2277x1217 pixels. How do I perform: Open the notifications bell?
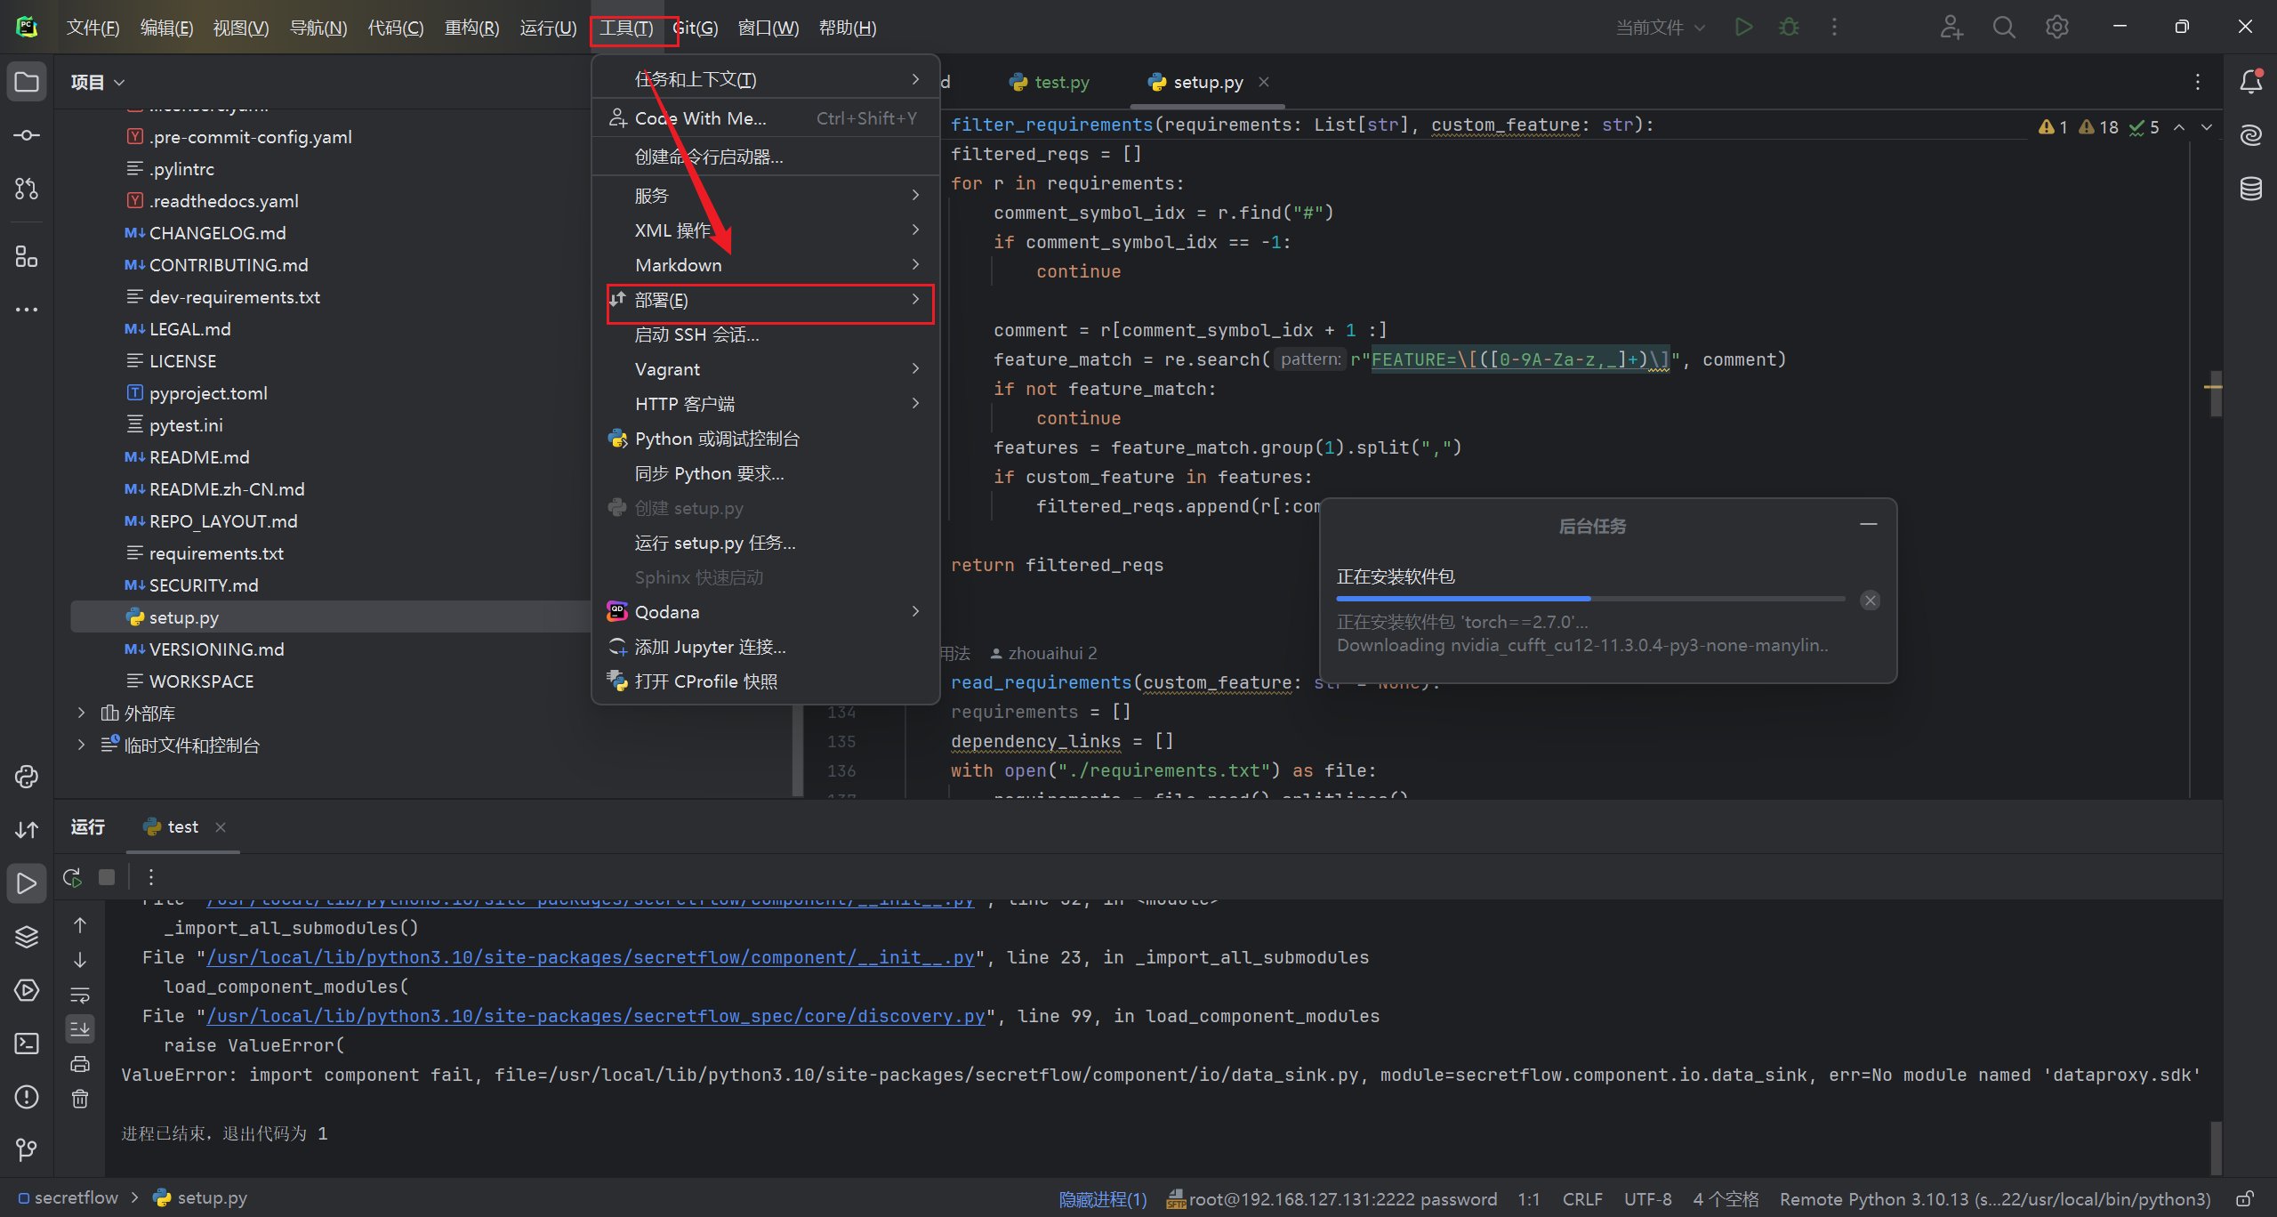[x=2250, y=81]
